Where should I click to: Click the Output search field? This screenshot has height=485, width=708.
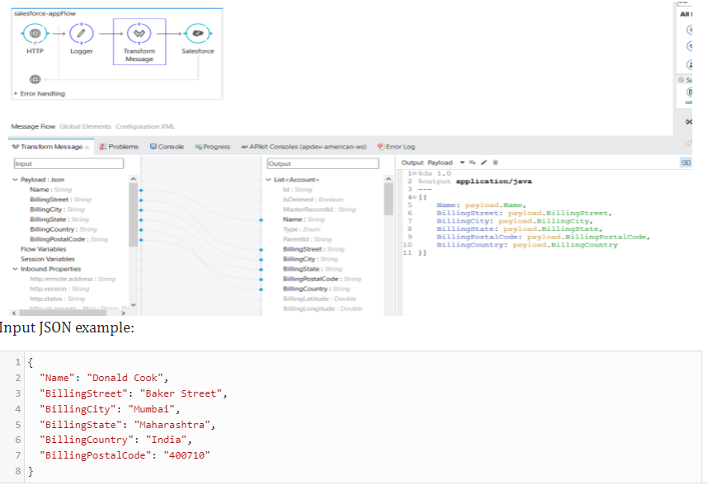pos(323,163)
